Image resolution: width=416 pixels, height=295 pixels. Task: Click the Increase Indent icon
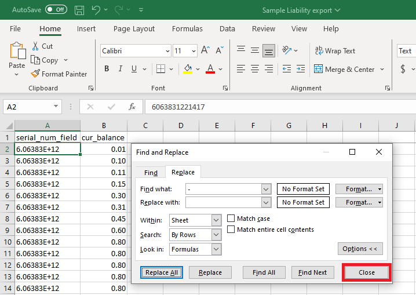point(300,69)
